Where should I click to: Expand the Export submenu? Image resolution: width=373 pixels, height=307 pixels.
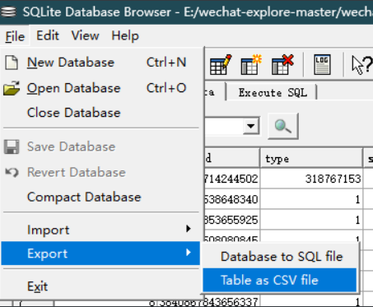pos(100,254)
